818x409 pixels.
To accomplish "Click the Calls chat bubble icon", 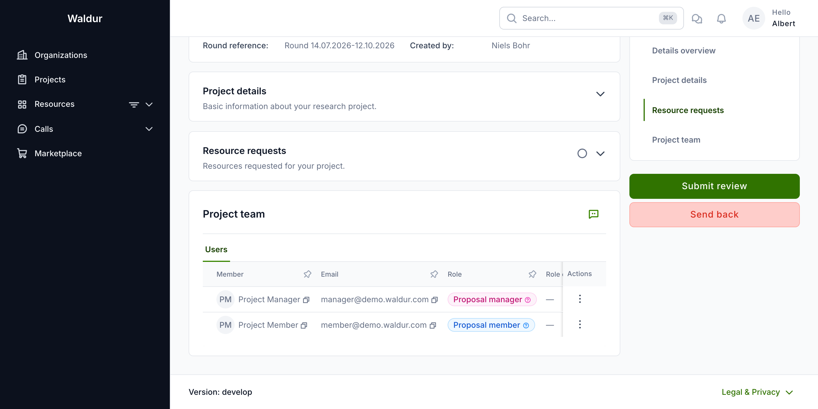I will coord(22,129).
